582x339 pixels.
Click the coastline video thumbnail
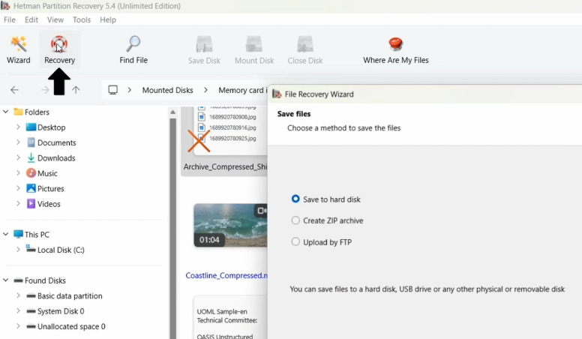tap(230, 225)
